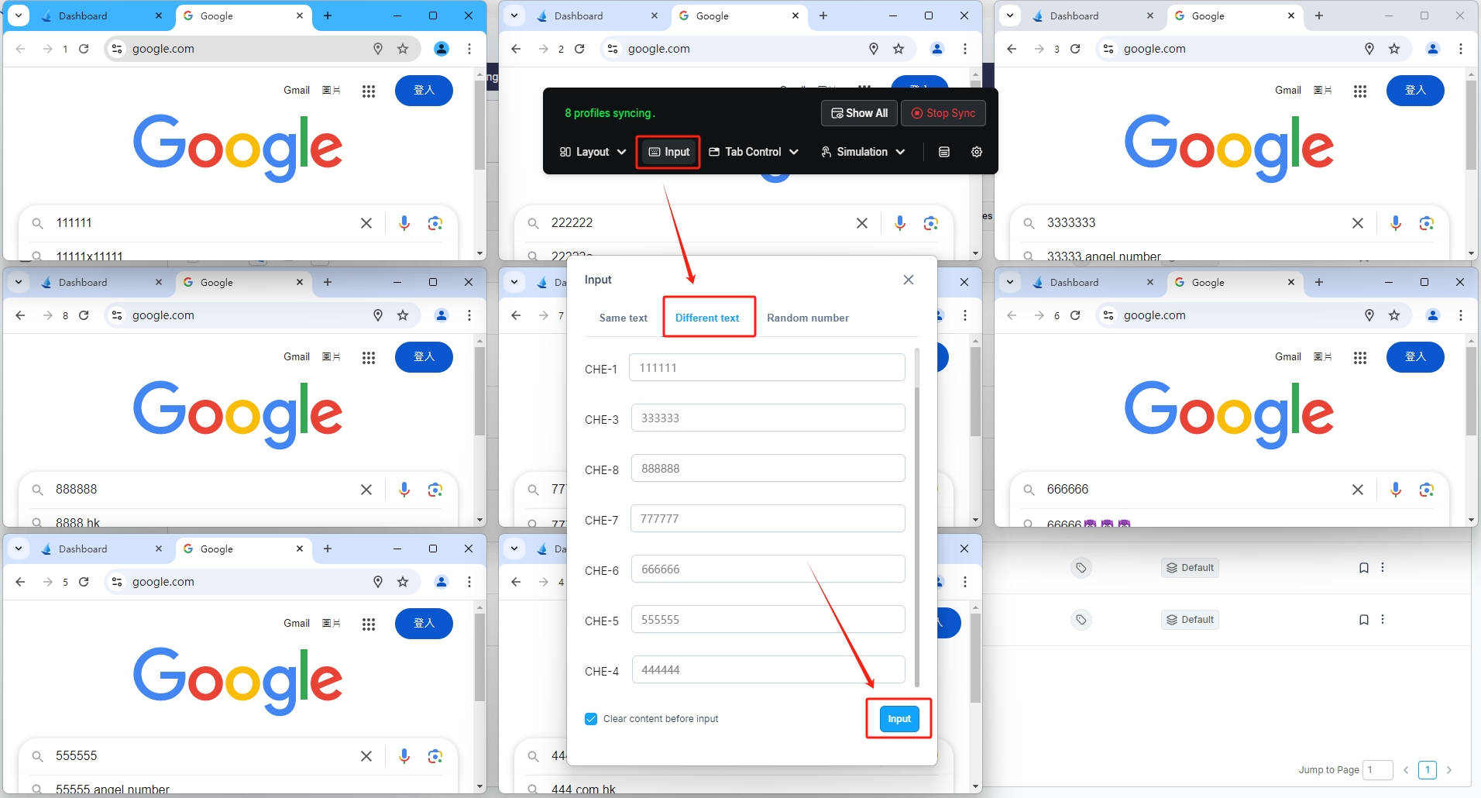This screenshot has height=798, width=1481.
Task: Switch to the Same text tab
Action: tap(624, 318)
